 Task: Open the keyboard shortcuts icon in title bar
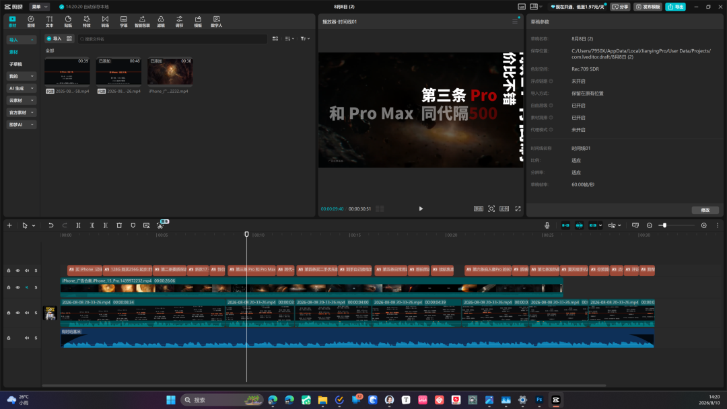tap(522, 7)
